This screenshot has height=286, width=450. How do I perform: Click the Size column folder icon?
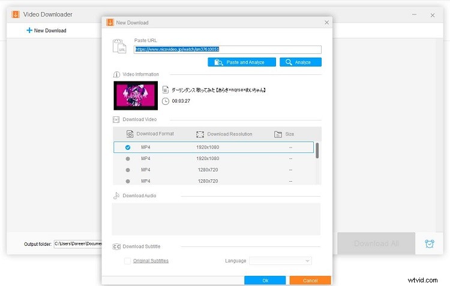(x=278, y=134)
